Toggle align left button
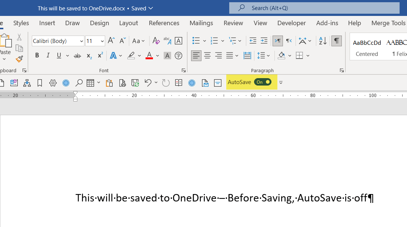 pos(196,56)
